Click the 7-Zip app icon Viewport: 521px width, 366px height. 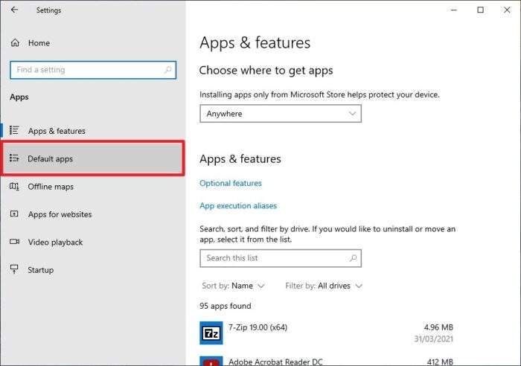211,333
